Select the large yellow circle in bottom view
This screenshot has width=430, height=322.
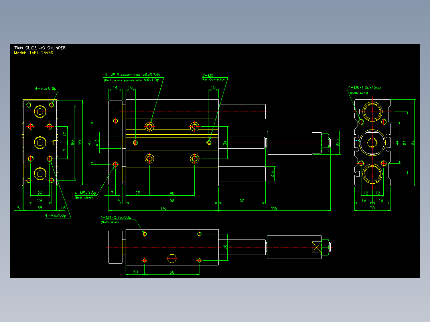tap(172, 258)
